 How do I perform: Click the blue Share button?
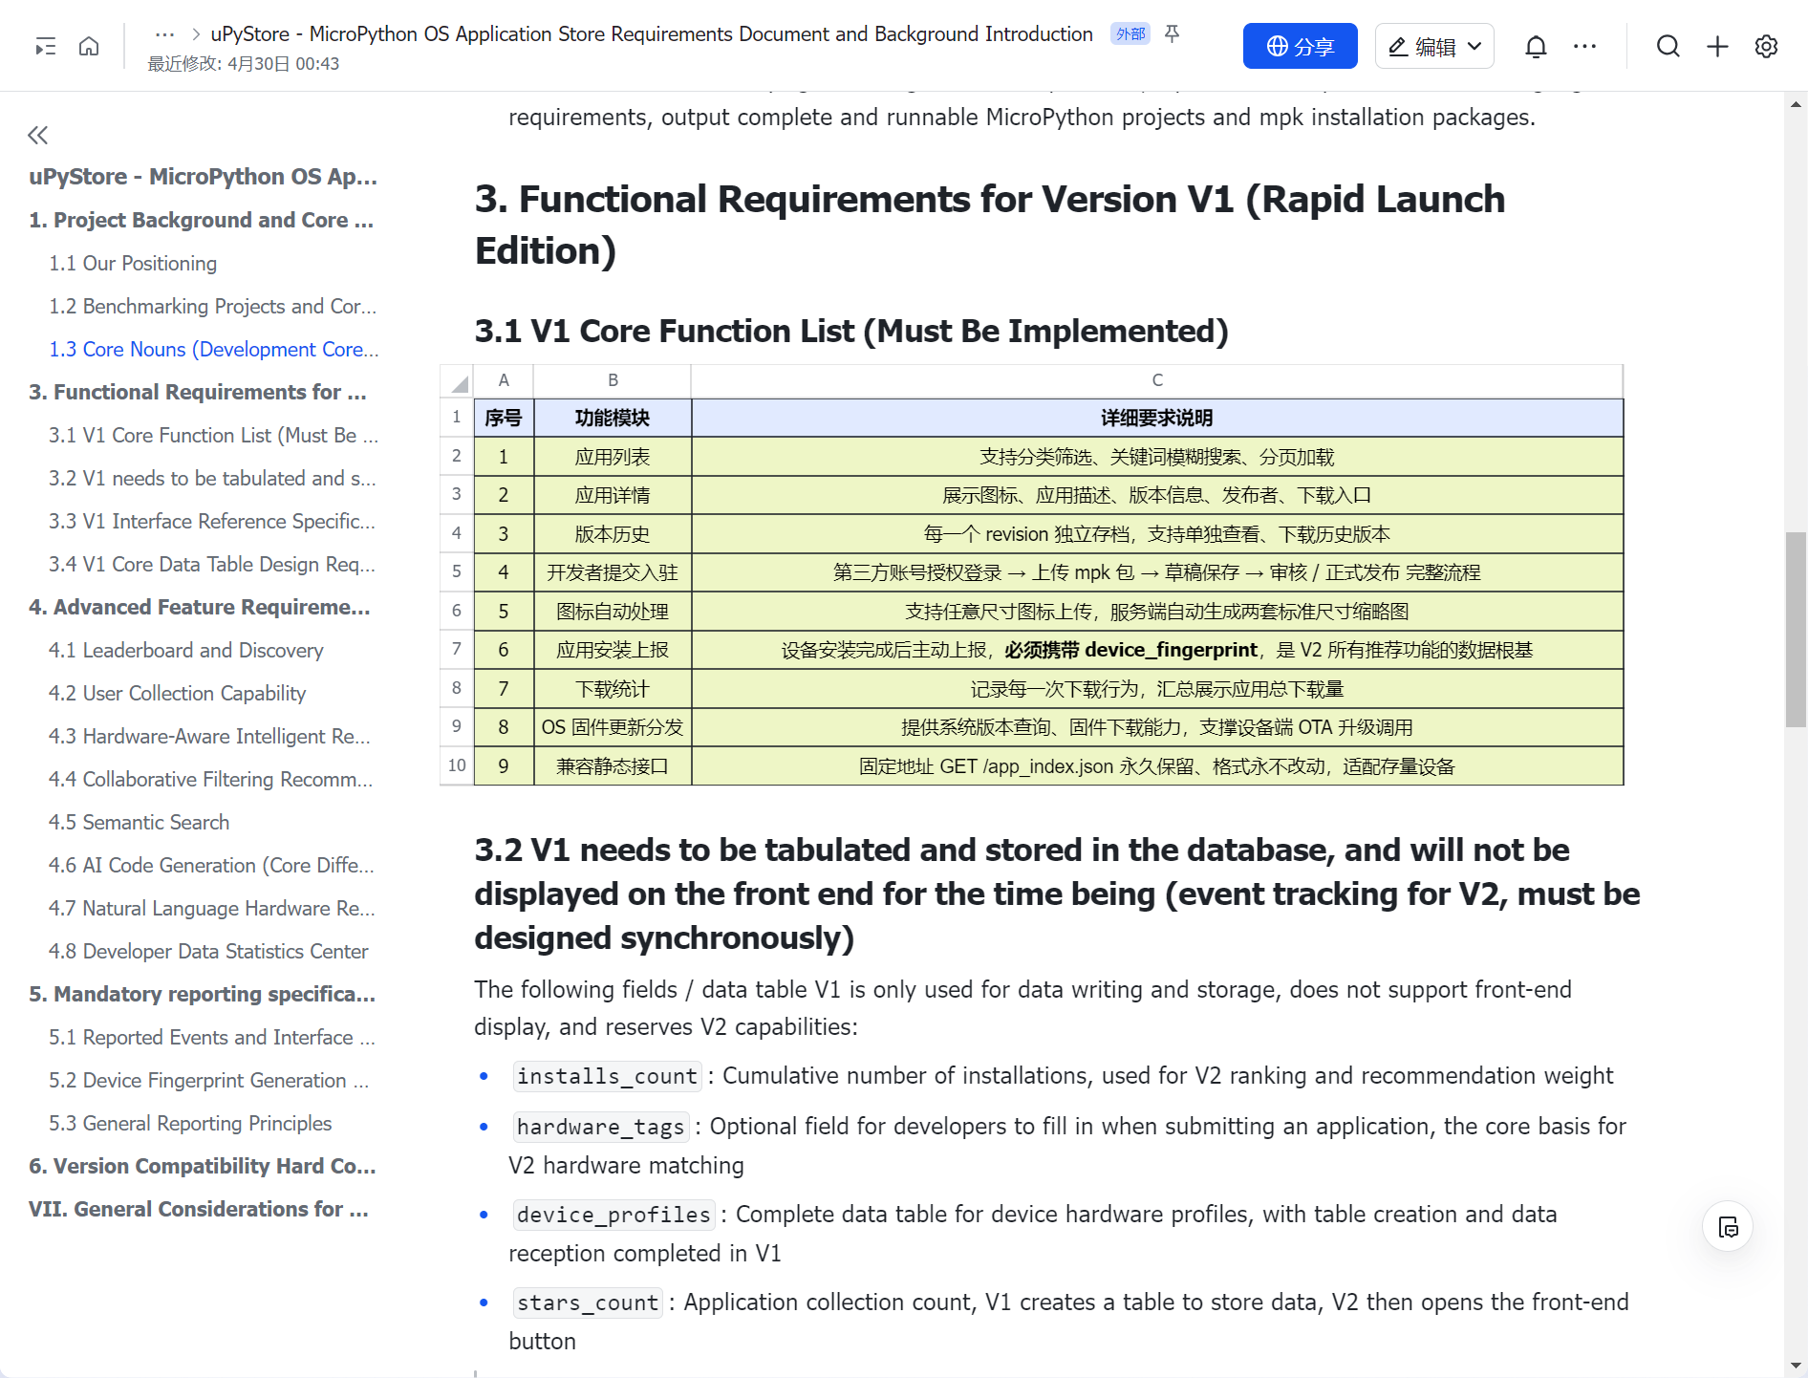point(1300,46)
